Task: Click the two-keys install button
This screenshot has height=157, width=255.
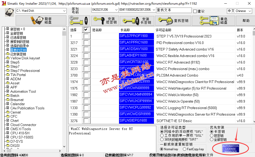Action: click(79, 21)
